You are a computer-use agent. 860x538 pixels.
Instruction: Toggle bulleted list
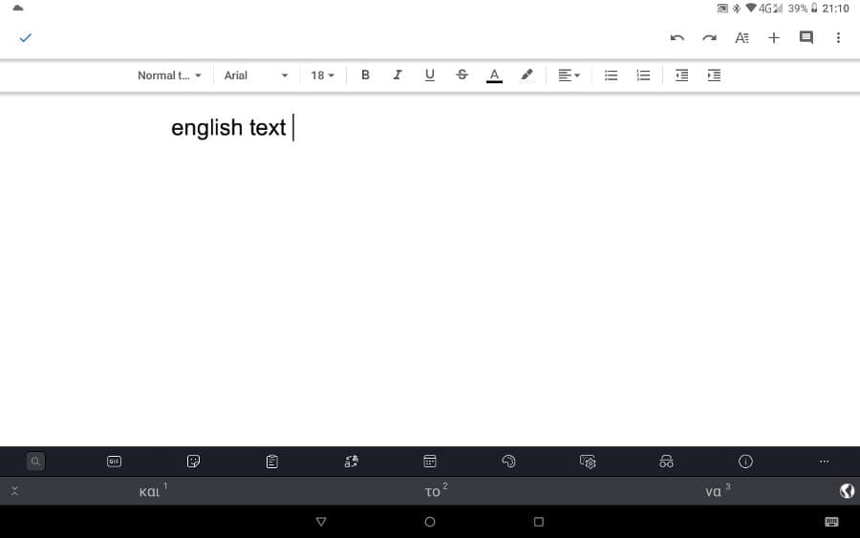pyautogui.click(x=611, y=75)
